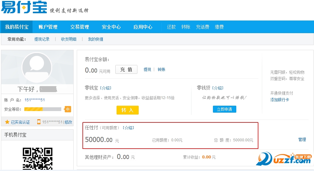Click the yellow 转入 button

click(x=127, y=110)
